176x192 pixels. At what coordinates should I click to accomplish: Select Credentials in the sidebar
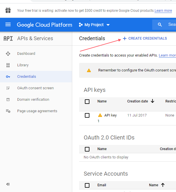36,77
